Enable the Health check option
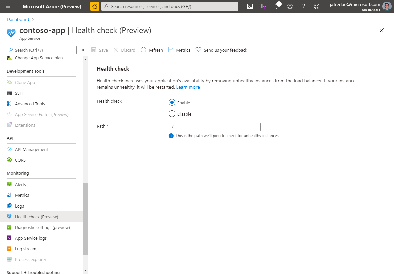 tap(172, 102)
